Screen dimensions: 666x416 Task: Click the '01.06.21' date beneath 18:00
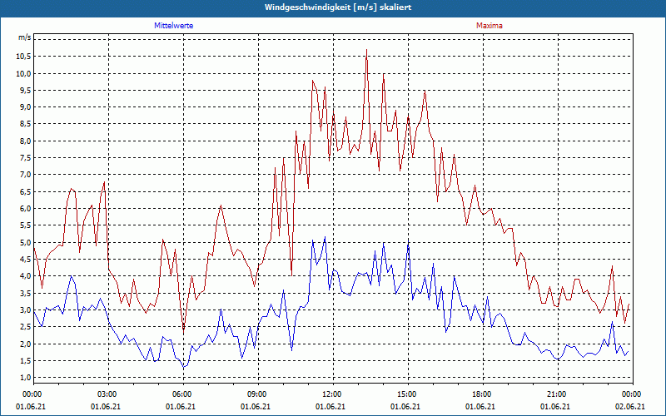[480, 406]
